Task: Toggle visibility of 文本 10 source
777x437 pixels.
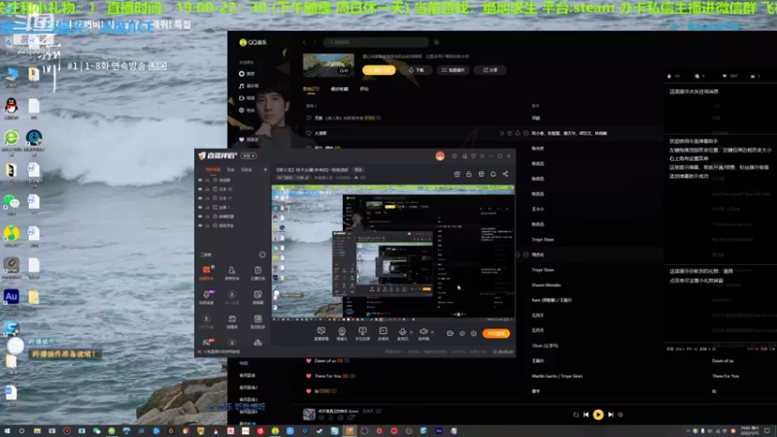Action: point(200,189)
